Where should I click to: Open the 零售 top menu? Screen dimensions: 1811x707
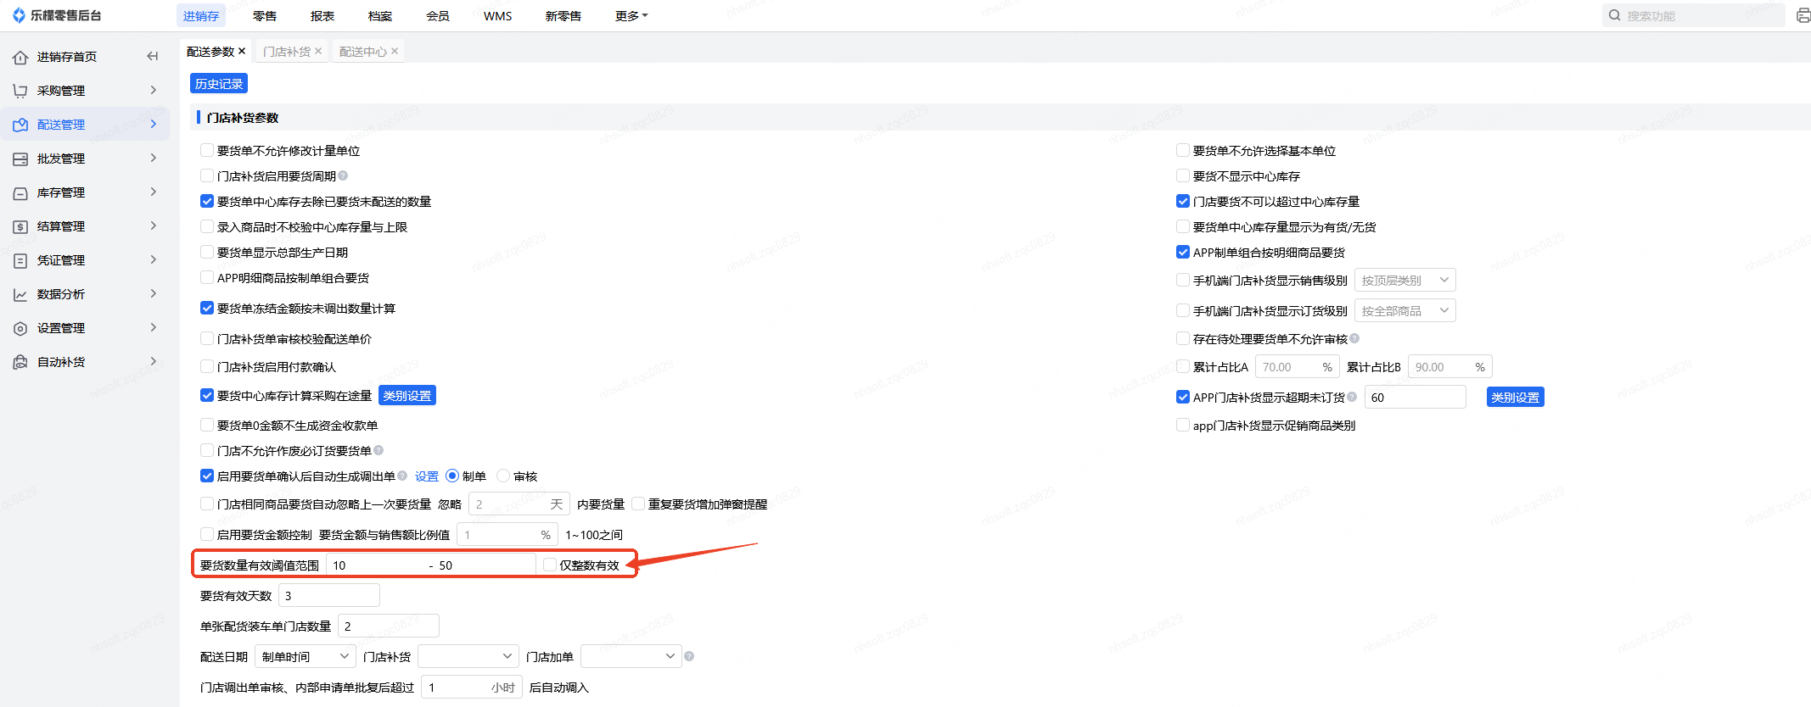(265, 15)
